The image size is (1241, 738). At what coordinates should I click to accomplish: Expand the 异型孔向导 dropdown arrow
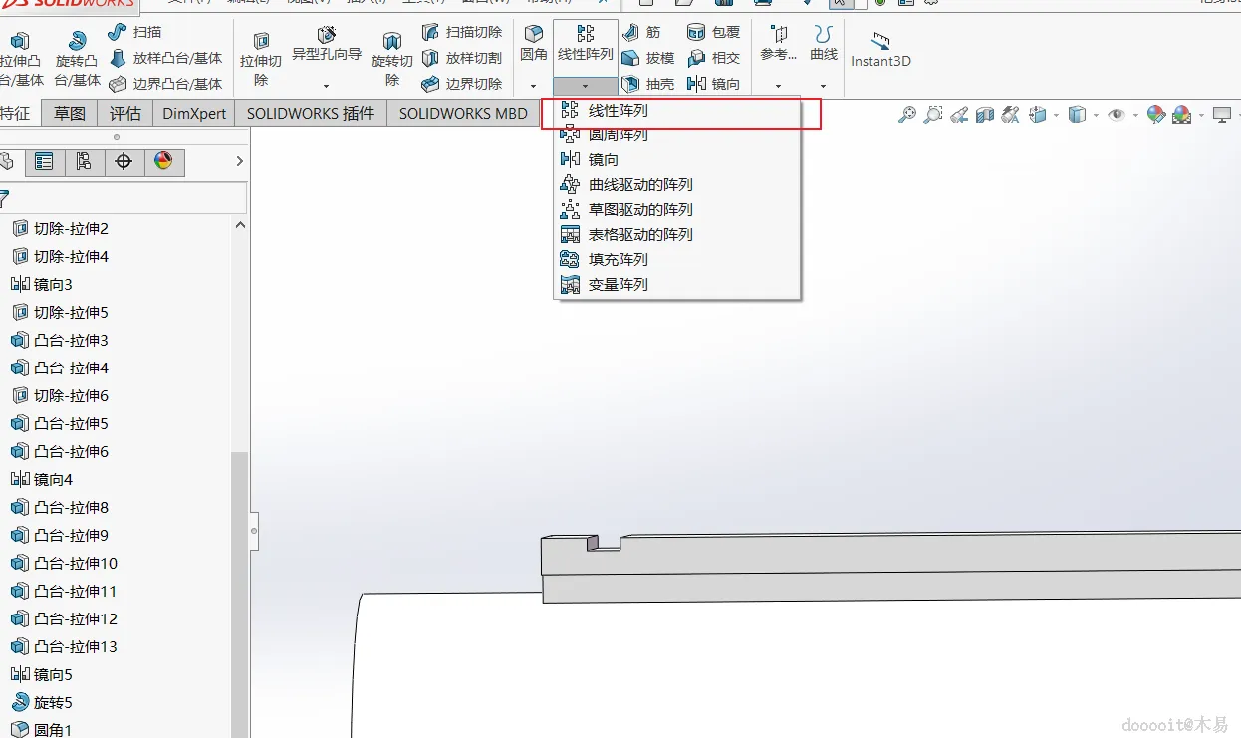pyautogui.click(x=326, y=86)
